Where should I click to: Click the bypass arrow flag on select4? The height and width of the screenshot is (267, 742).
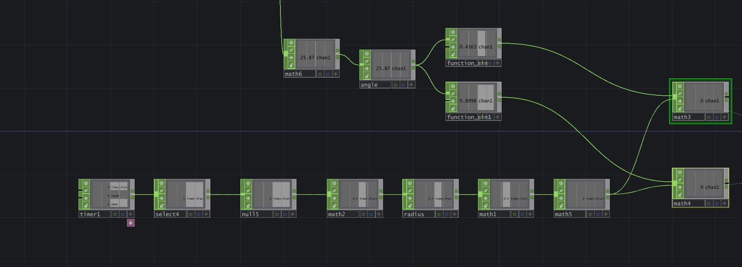tap(161, 198)
